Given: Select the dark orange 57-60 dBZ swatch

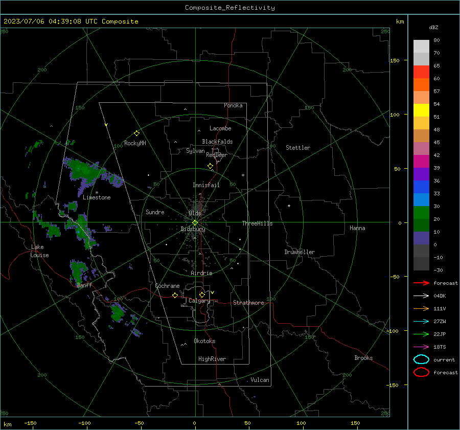Looking at the screenshot, I should click(x=421, y=85).
